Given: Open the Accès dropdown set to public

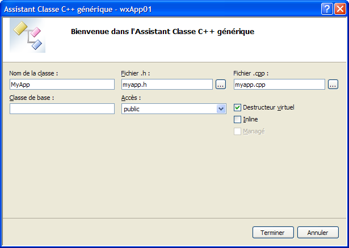Looking at the screenshot, I should (x=221, y=108).
